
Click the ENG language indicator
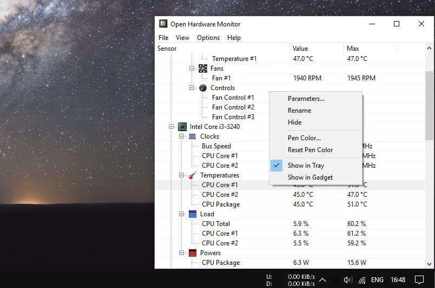click(377, 280)
